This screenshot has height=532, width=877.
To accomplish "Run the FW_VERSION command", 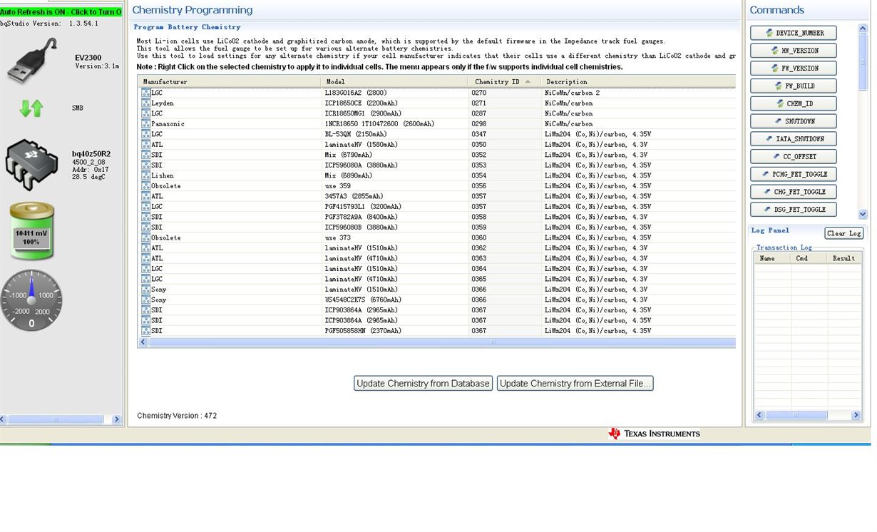I will [793, 68].
